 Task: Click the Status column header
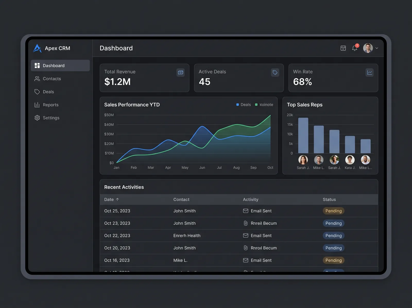[x=329, y=199]
